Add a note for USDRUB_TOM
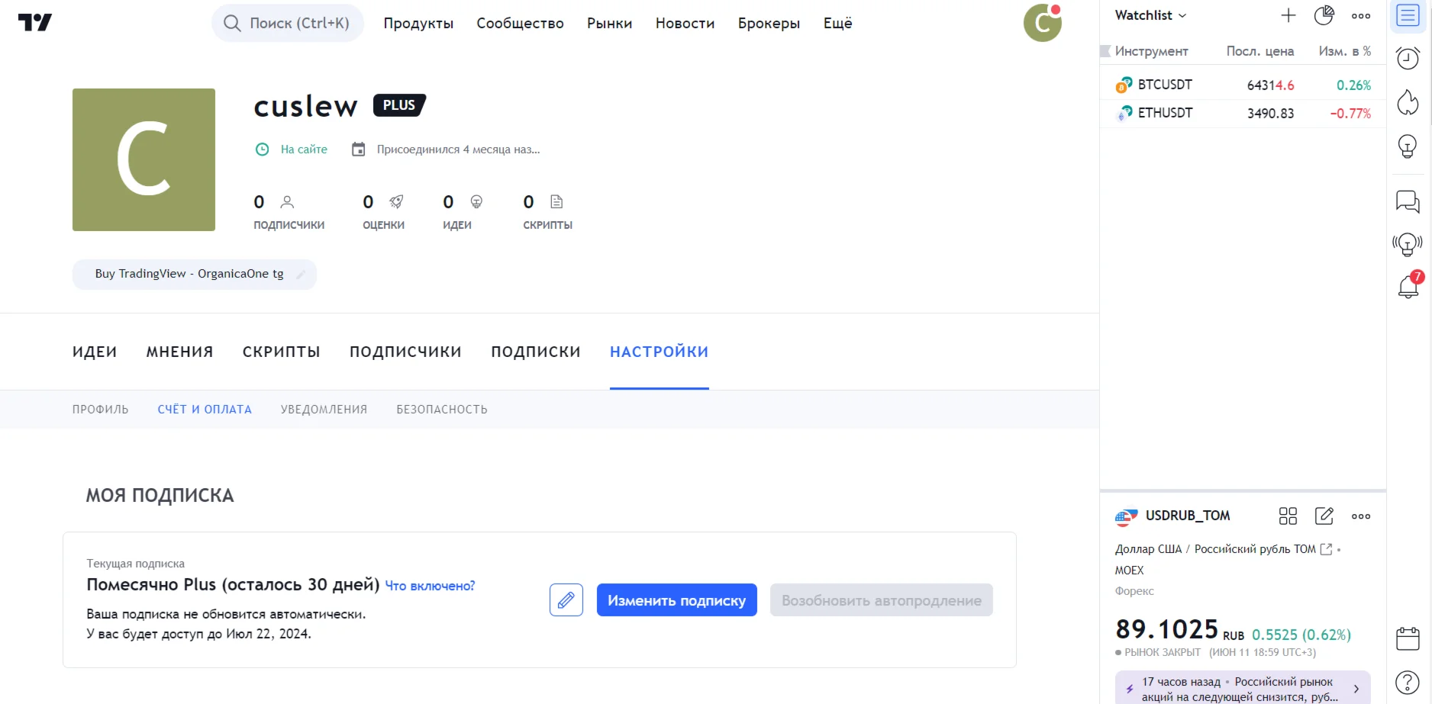This screenshot has width=1432, height=704. click(x=1324, y=516)
